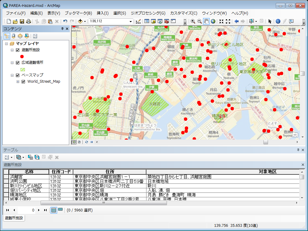Click Fixed Zoom In arrows
The image size is (308, 231).
[x=221, y=21]
